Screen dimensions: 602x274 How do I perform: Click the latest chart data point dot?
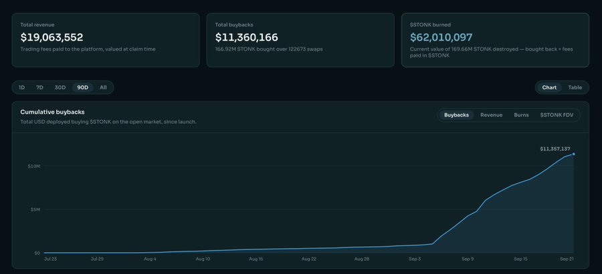click(574, 154)
